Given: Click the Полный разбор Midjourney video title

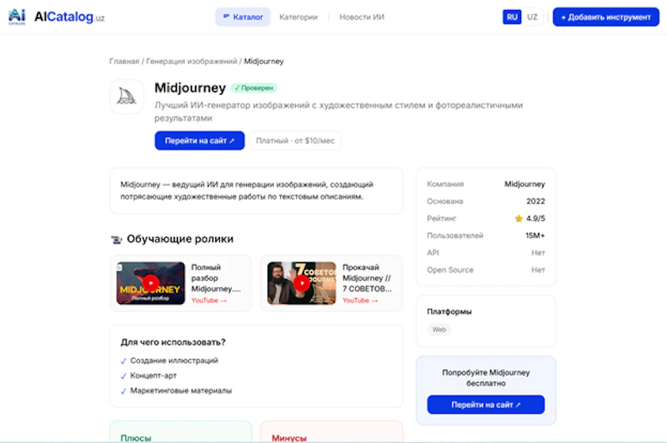Looking at the screenshot, I should (216, 278).
